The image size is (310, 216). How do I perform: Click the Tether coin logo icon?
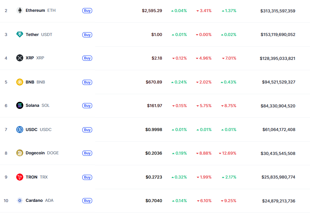20,35
